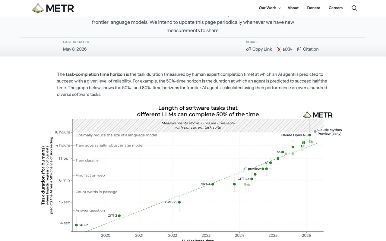Click the bold 'task-completion time horizon' phrase
The height and width of the screenshot is (241, 386).
point(95,74)
